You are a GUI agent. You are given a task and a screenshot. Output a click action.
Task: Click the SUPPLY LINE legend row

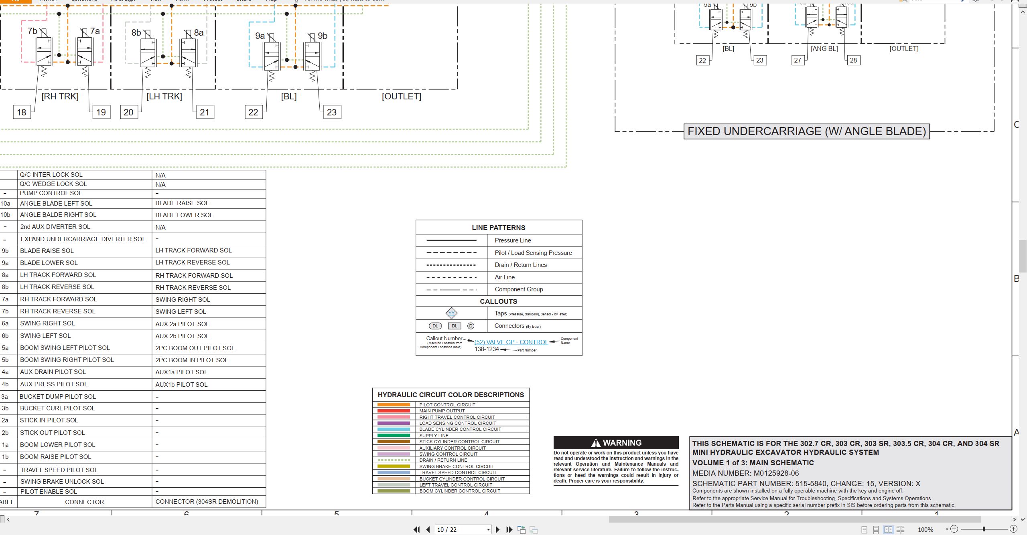[451, 435]
